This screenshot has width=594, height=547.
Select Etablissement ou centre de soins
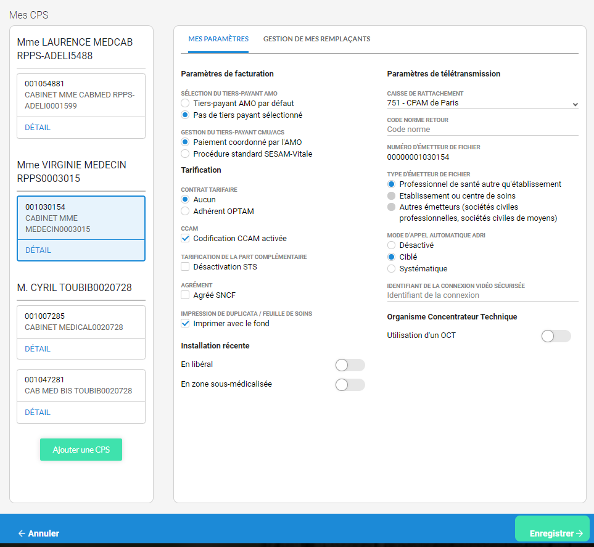(x=391, y=196)
